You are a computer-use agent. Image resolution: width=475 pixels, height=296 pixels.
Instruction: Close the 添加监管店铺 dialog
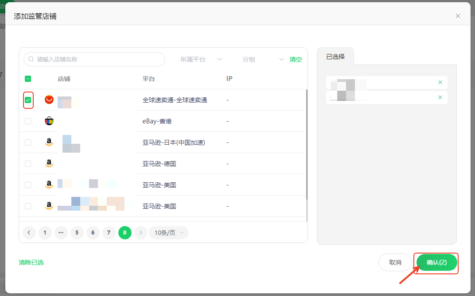[458, 16]
